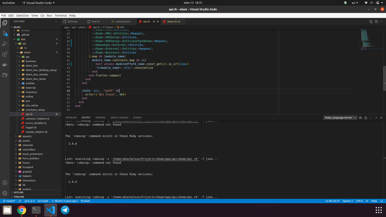Open the Extensions view
This screenshot has width=386, height=217.
5,54
